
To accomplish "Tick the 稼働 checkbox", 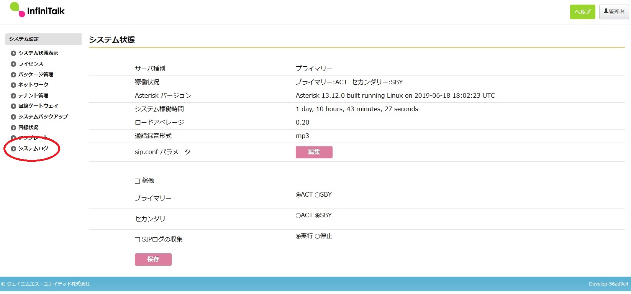I will [x=137, y=181].
